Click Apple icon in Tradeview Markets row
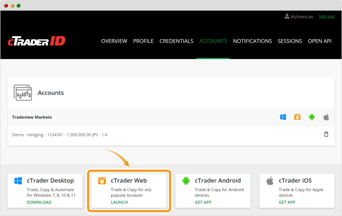Viewport: 342px width, 216px height. point(326,117)
